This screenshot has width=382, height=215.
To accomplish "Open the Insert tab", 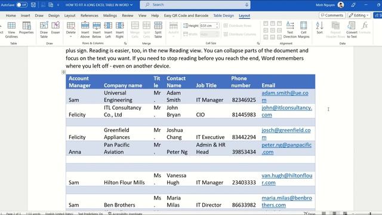I will coord(25,16).
